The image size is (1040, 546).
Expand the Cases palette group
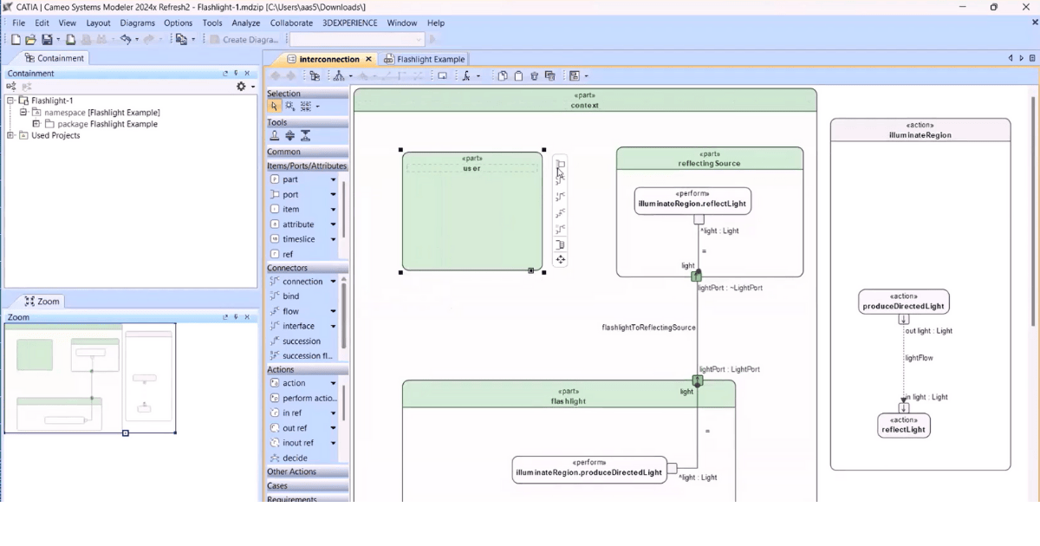tap(307, 486)
